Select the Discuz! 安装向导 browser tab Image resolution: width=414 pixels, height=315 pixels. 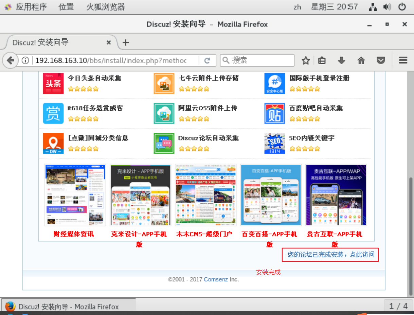(61, 42)
